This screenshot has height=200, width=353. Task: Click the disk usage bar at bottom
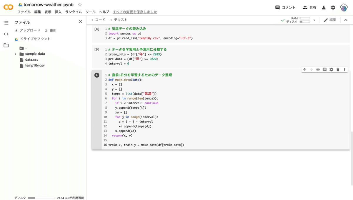coord(41,198)
